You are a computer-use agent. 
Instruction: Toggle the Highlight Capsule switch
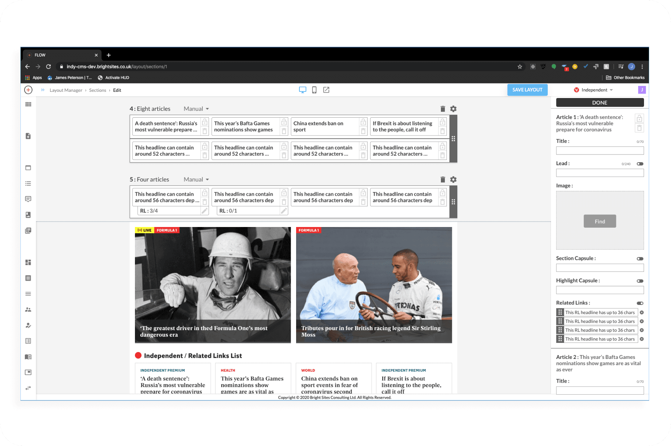point(640,281)
